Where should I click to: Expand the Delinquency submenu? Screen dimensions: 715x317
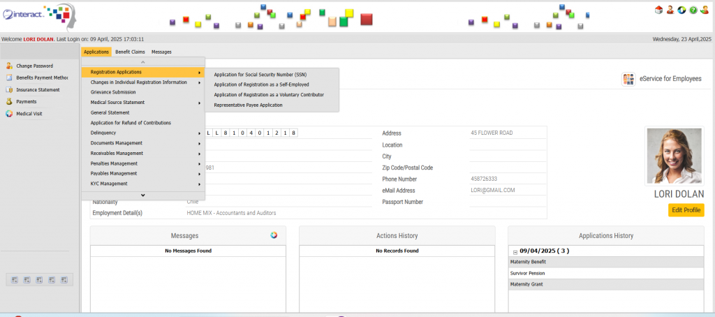(103, 133)
